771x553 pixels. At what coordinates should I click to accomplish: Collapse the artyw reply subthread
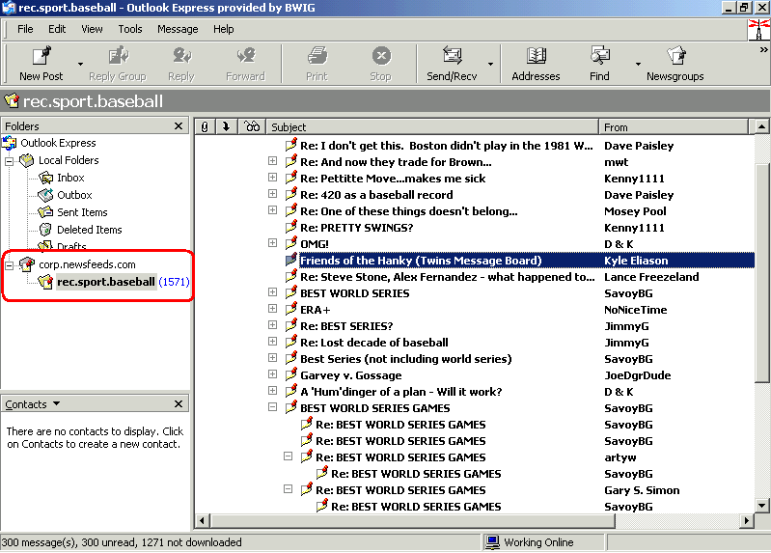pyautogui.click(x=289, y=456)
